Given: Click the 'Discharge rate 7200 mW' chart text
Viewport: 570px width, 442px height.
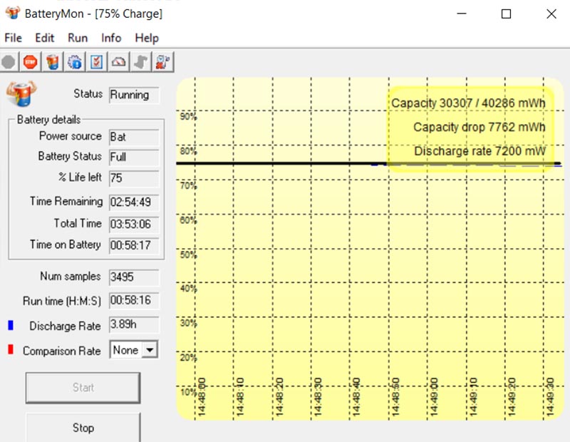Looking at the screenshot, I should [480, 151].
